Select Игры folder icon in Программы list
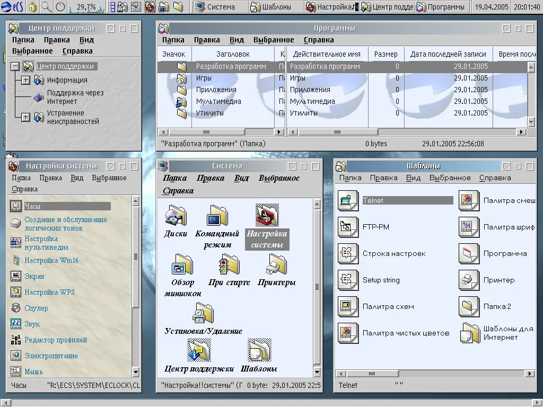This screenshot has height=407, width=543. pos(181,78)
